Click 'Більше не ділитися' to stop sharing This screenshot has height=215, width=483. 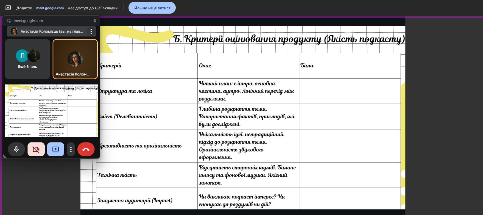point(152,8)
